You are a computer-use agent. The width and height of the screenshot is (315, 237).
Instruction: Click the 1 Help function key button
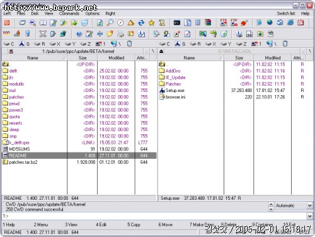pos(9,224)
